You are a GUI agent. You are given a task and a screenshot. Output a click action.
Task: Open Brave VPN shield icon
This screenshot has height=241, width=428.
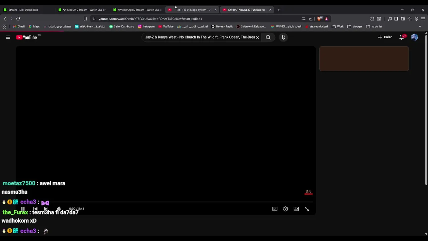click(416, 19)
